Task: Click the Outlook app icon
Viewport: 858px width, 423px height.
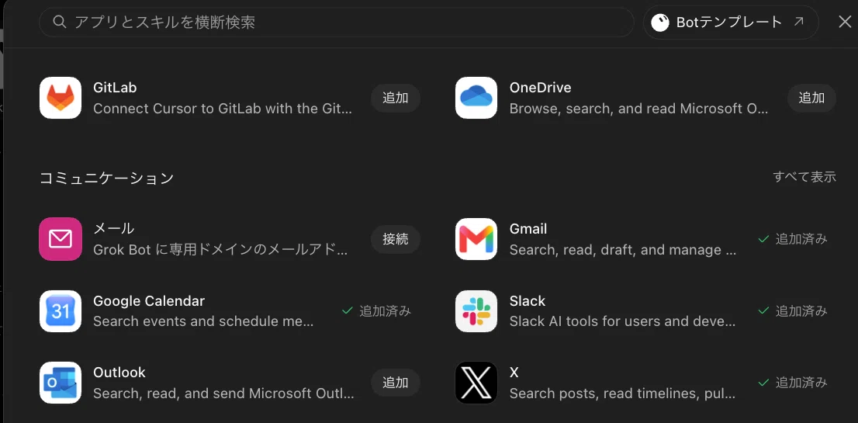Action: click(61, 383)
